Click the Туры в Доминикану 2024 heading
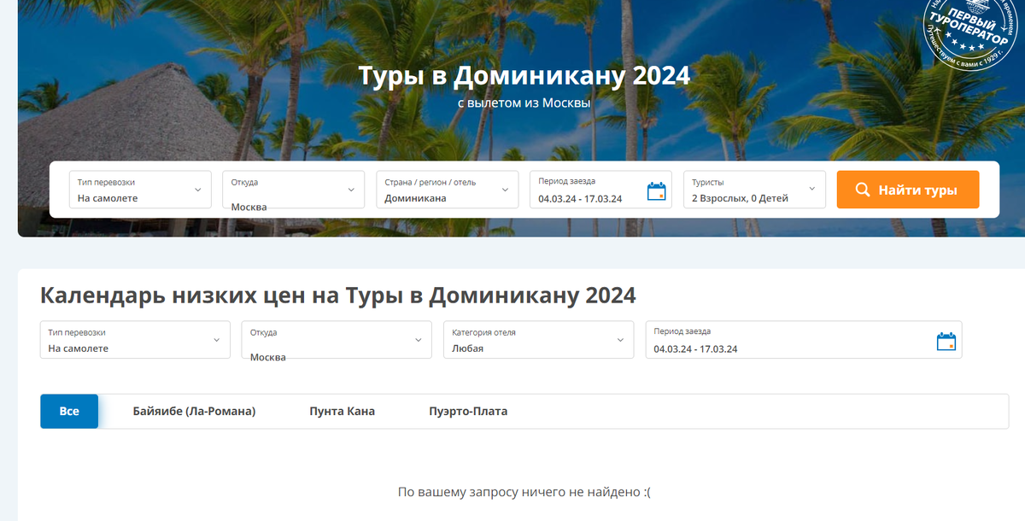Screen dimensions: 1025x521 [524, 75]
